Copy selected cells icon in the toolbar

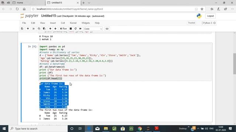click(39, 29)
